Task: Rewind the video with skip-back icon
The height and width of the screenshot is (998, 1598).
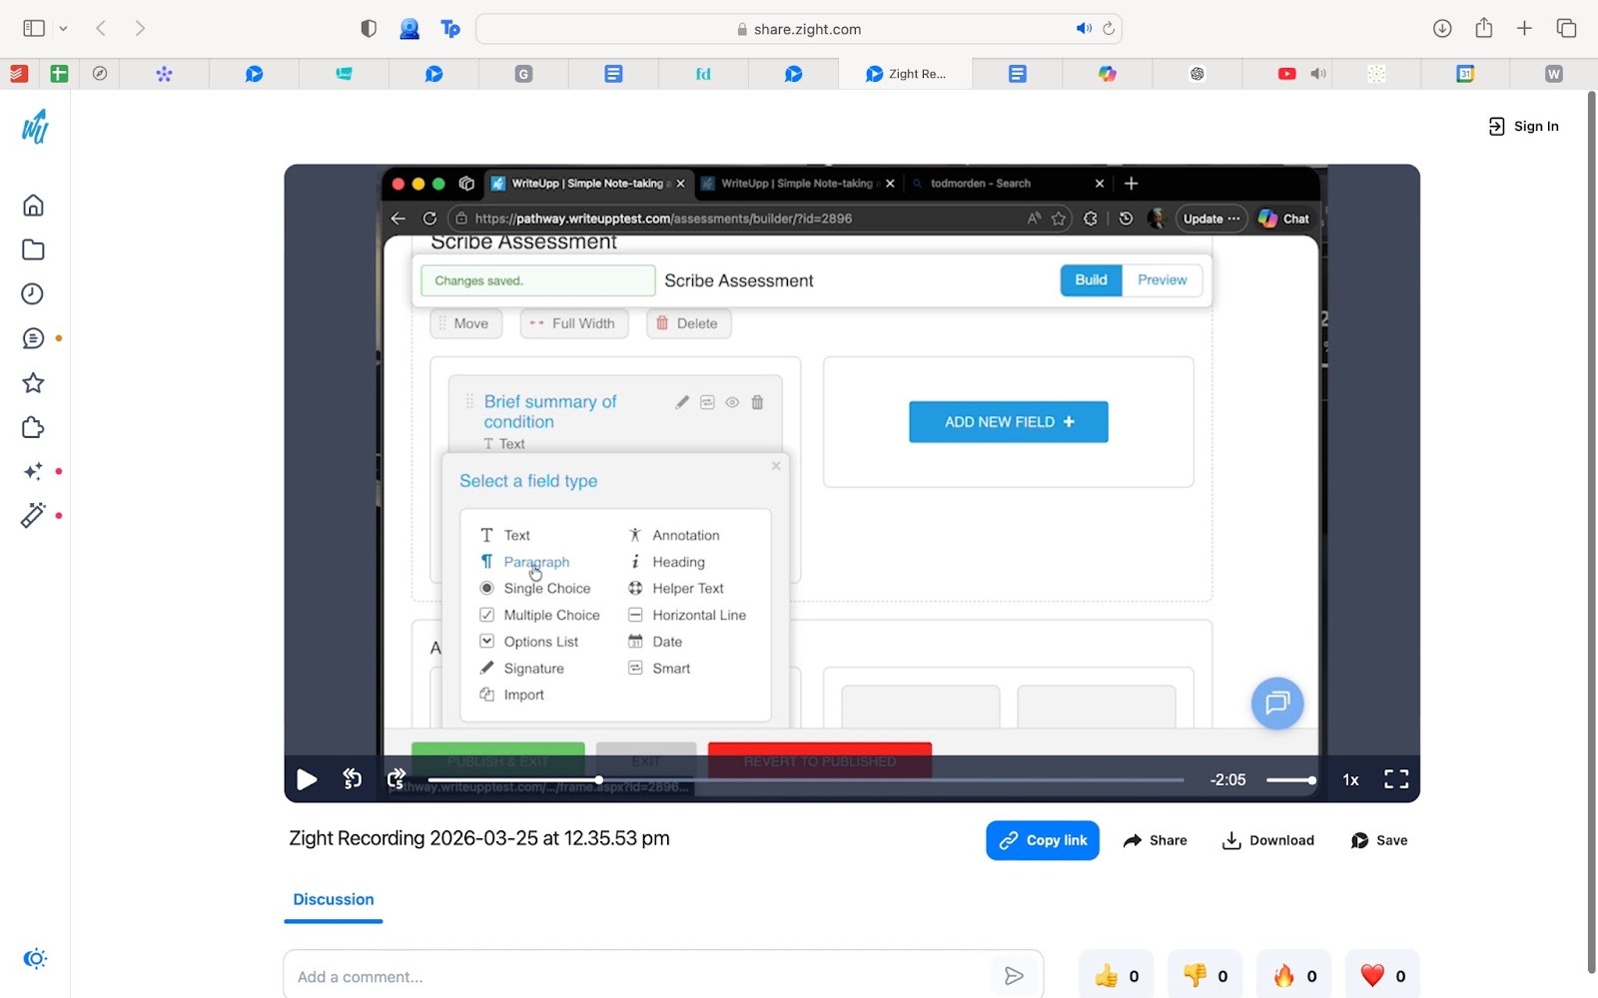Action: (353, 779)
